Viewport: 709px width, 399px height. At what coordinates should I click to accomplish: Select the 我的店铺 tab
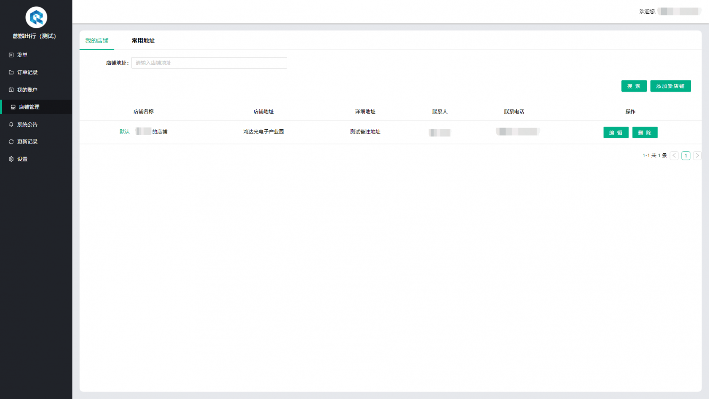point(97,41)
